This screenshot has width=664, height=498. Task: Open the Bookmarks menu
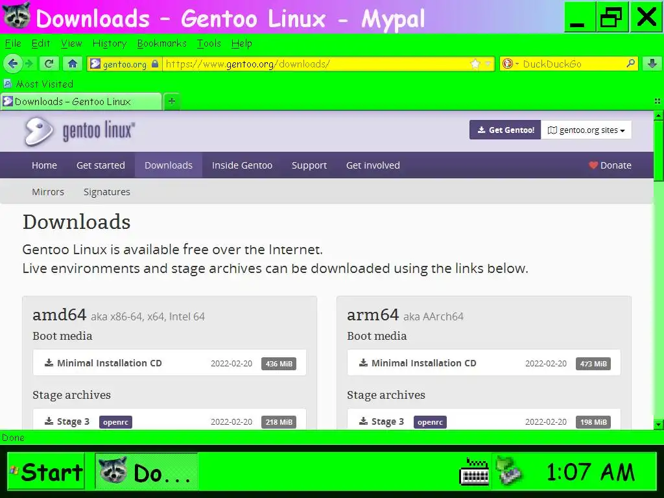[161, 43]
